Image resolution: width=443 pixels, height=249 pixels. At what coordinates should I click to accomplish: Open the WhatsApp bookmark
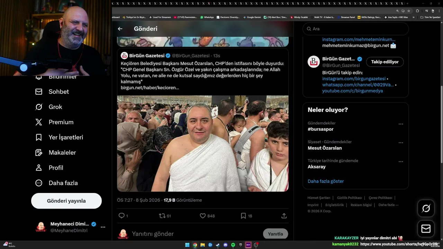point(207,17)
